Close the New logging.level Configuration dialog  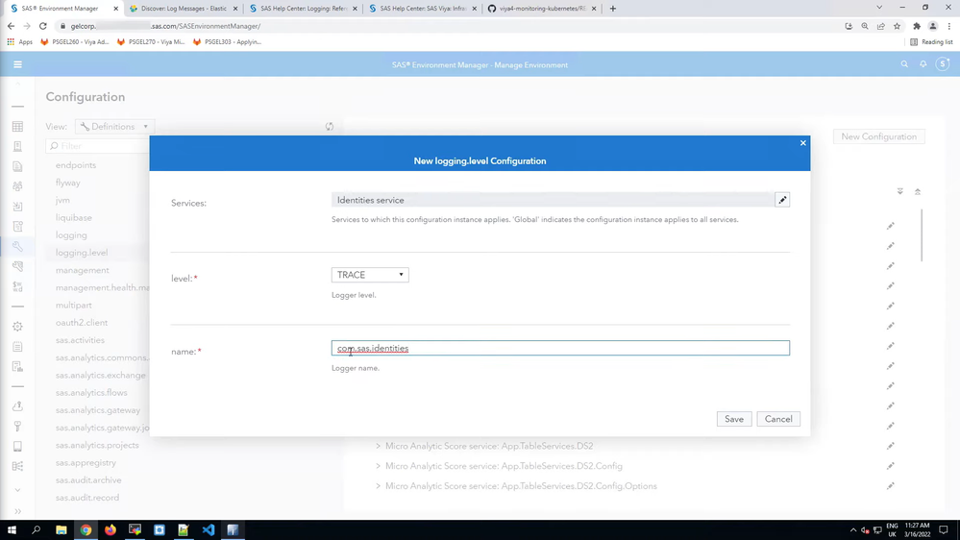tap(803, 142)
